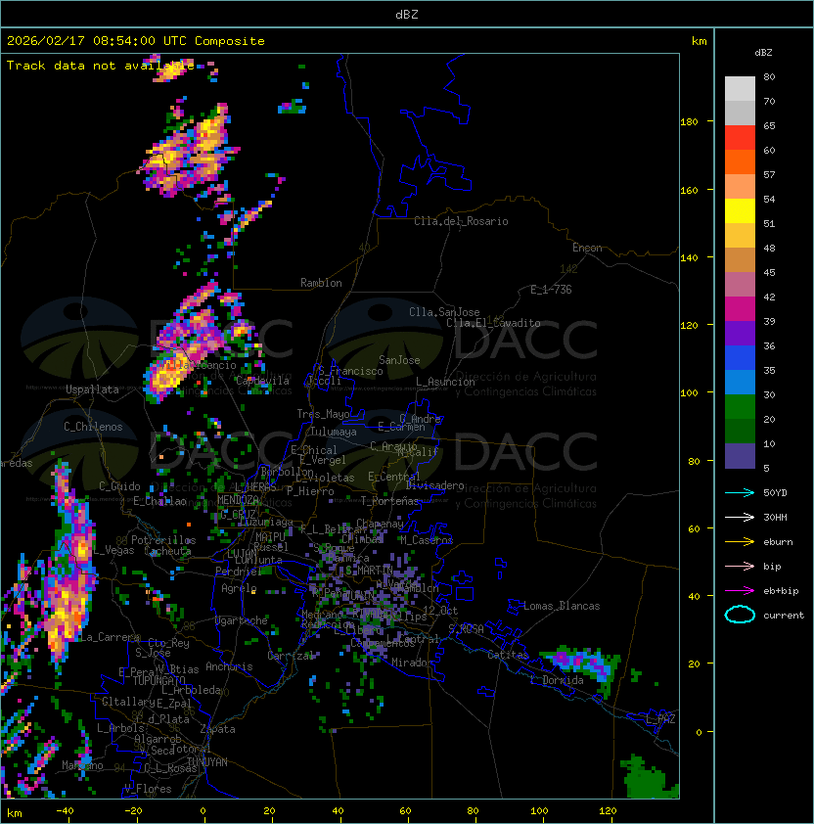Click the green echo patch at bottom right of map
Image resolution: width=814 pixels, height=824 pixels.
tap(648, 778)
